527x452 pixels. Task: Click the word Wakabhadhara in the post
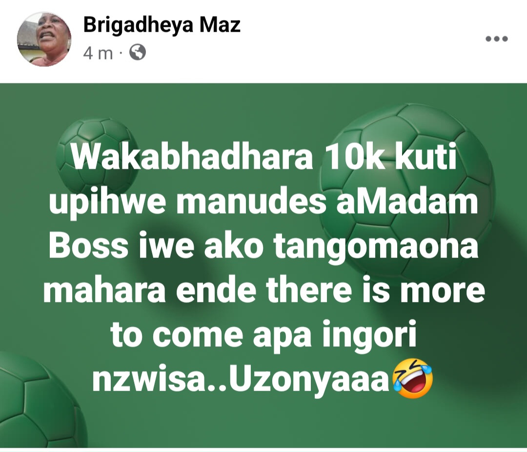(x=192, y=157)
